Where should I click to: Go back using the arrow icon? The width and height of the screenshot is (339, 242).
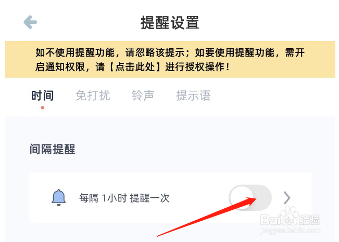pos(30,22)
